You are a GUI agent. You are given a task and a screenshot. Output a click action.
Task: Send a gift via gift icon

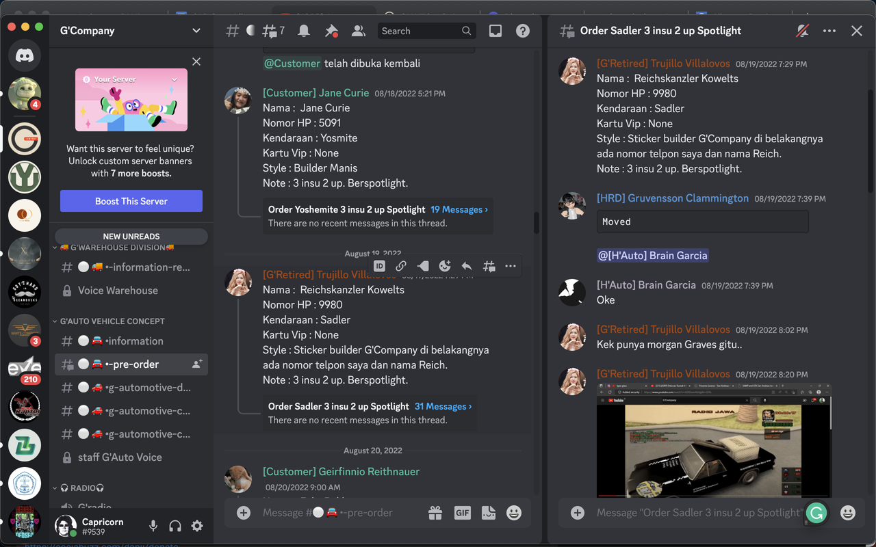click(x=435, y=512)
